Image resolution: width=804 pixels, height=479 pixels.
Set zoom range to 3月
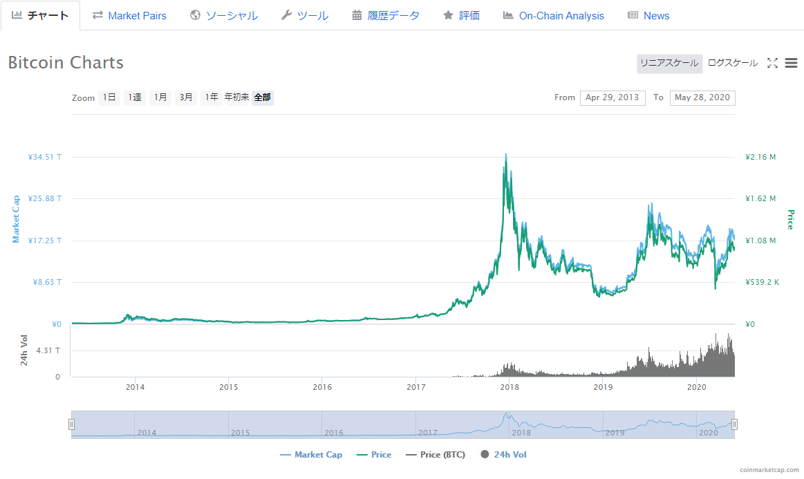186,97
